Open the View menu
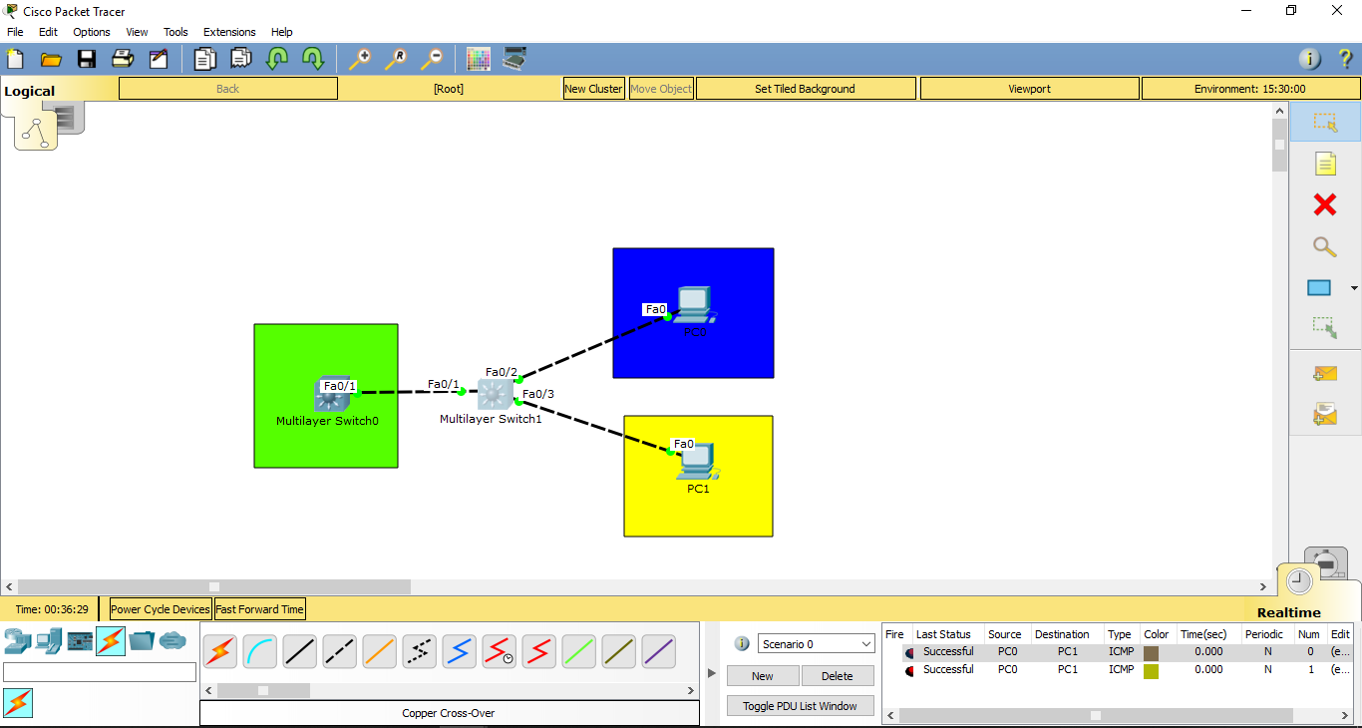The height and width of the screenshot is (728, 1362). point(137,32)
